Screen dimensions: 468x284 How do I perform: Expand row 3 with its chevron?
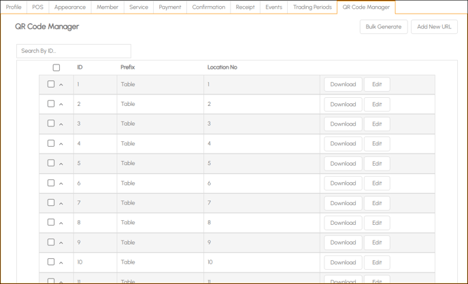tap(61, 124)
